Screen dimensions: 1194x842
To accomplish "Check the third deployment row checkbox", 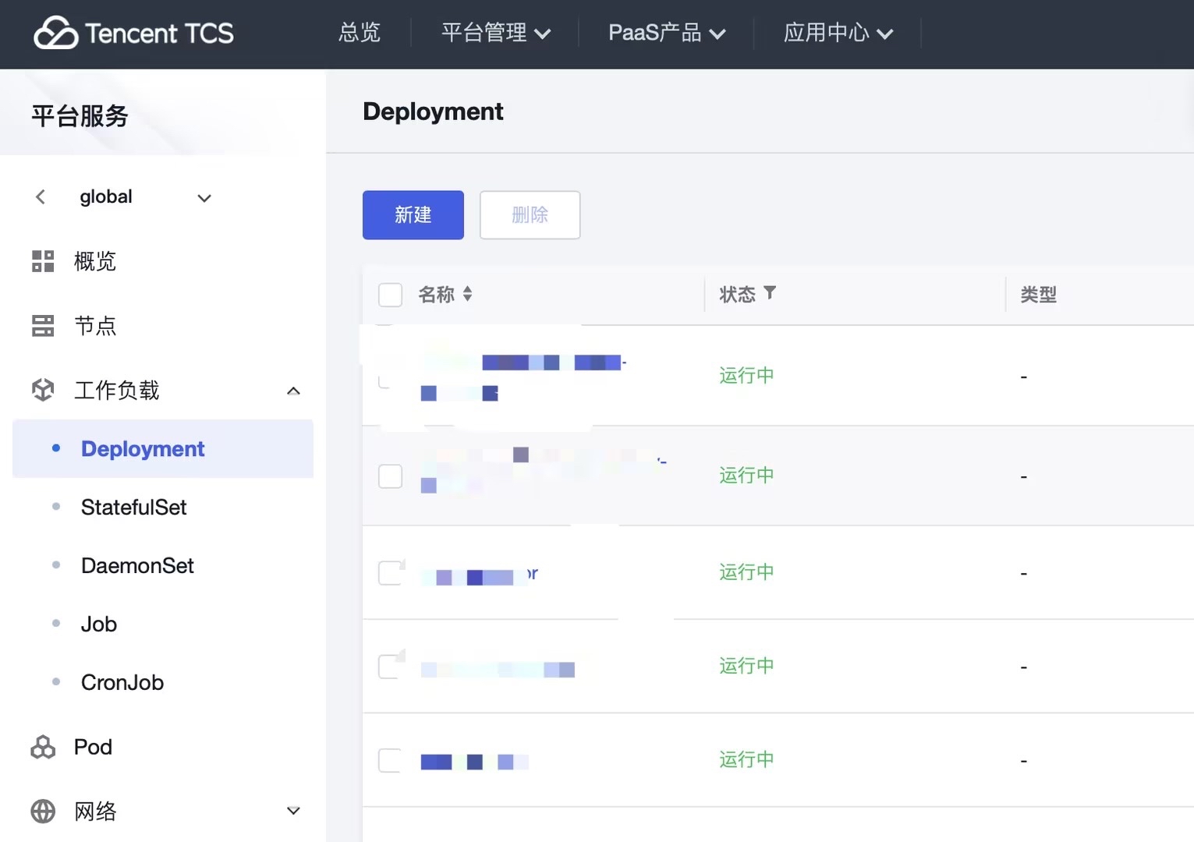I will (390, 572).
